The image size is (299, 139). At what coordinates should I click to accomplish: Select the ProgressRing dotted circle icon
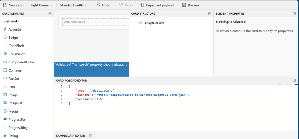coord(5,127)
